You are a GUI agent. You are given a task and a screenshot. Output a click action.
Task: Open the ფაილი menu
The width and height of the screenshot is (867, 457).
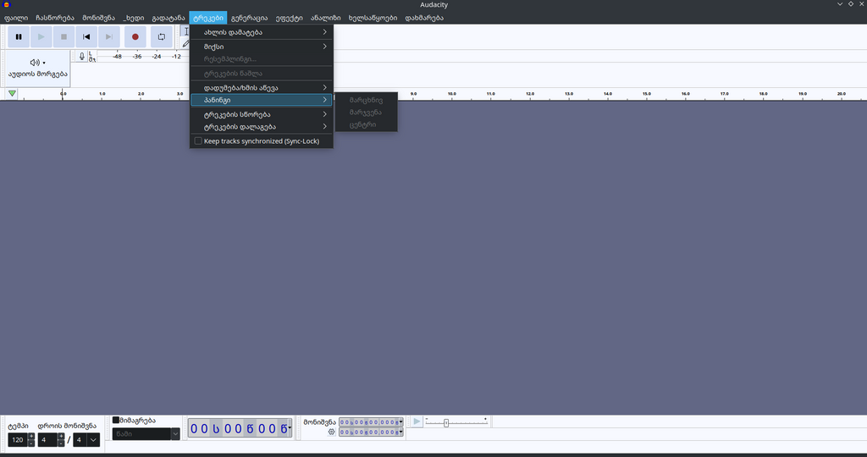pyautogui.click(x=16, y=18)
